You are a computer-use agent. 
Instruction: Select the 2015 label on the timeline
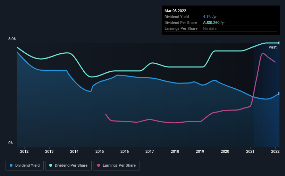100,151
